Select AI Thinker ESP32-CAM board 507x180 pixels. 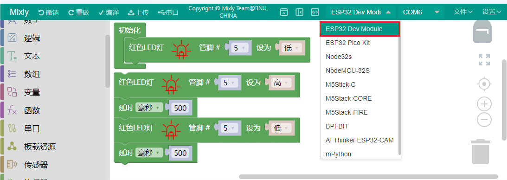[360, 140]
